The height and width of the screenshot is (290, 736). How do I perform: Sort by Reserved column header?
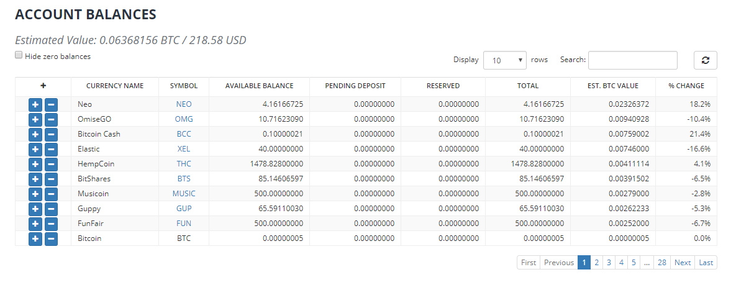[443, 86]
